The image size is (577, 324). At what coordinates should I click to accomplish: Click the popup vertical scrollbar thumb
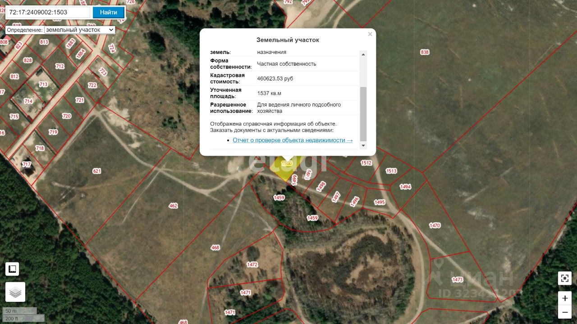pos(363,114)
